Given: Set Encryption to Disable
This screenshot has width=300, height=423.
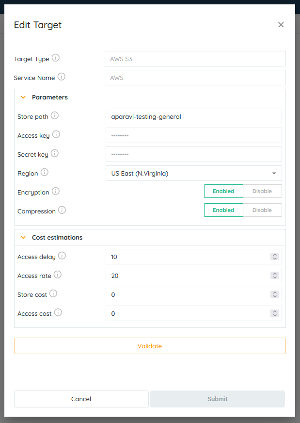Looking at the screenshot, I should 262,191.
